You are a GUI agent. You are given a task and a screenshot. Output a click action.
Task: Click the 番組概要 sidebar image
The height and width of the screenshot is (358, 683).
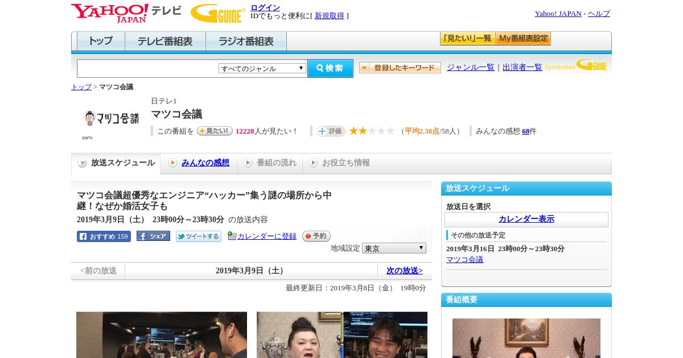point(526,338)
